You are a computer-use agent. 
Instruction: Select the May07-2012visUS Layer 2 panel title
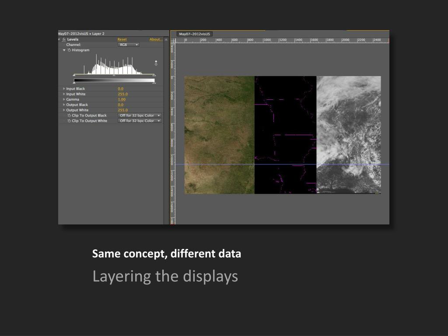click(x=81, y=34)
